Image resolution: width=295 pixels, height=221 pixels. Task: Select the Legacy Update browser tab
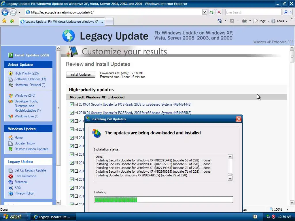click(62, 21)
